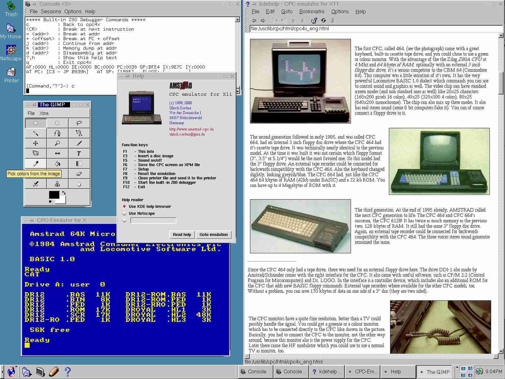The height and width of the screenshot is (379, 505).
Task: Click the reset default colors icon
Action: (x=51, y=202)
